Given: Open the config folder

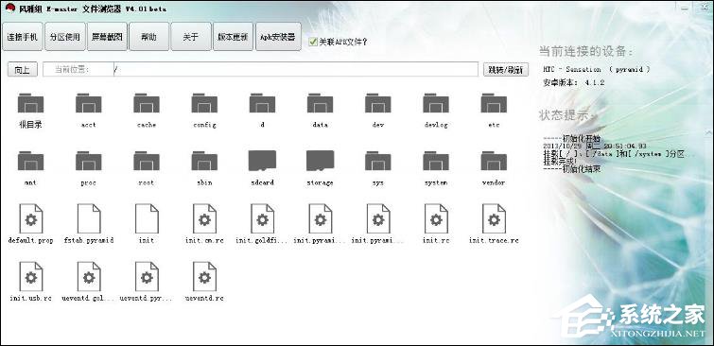Looking at the screenshot, I should (204, 103).
